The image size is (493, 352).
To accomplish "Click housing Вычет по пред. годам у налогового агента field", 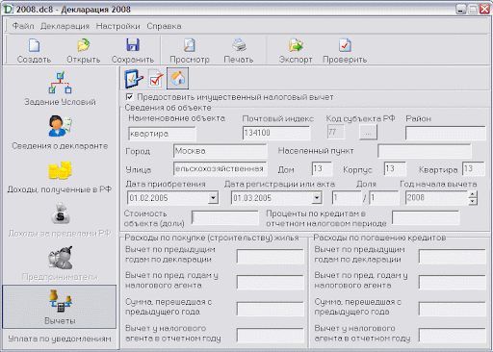I will click(271, 283).
